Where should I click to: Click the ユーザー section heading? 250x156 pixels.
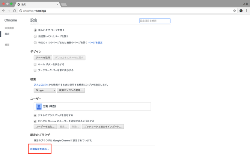(36, 99)
